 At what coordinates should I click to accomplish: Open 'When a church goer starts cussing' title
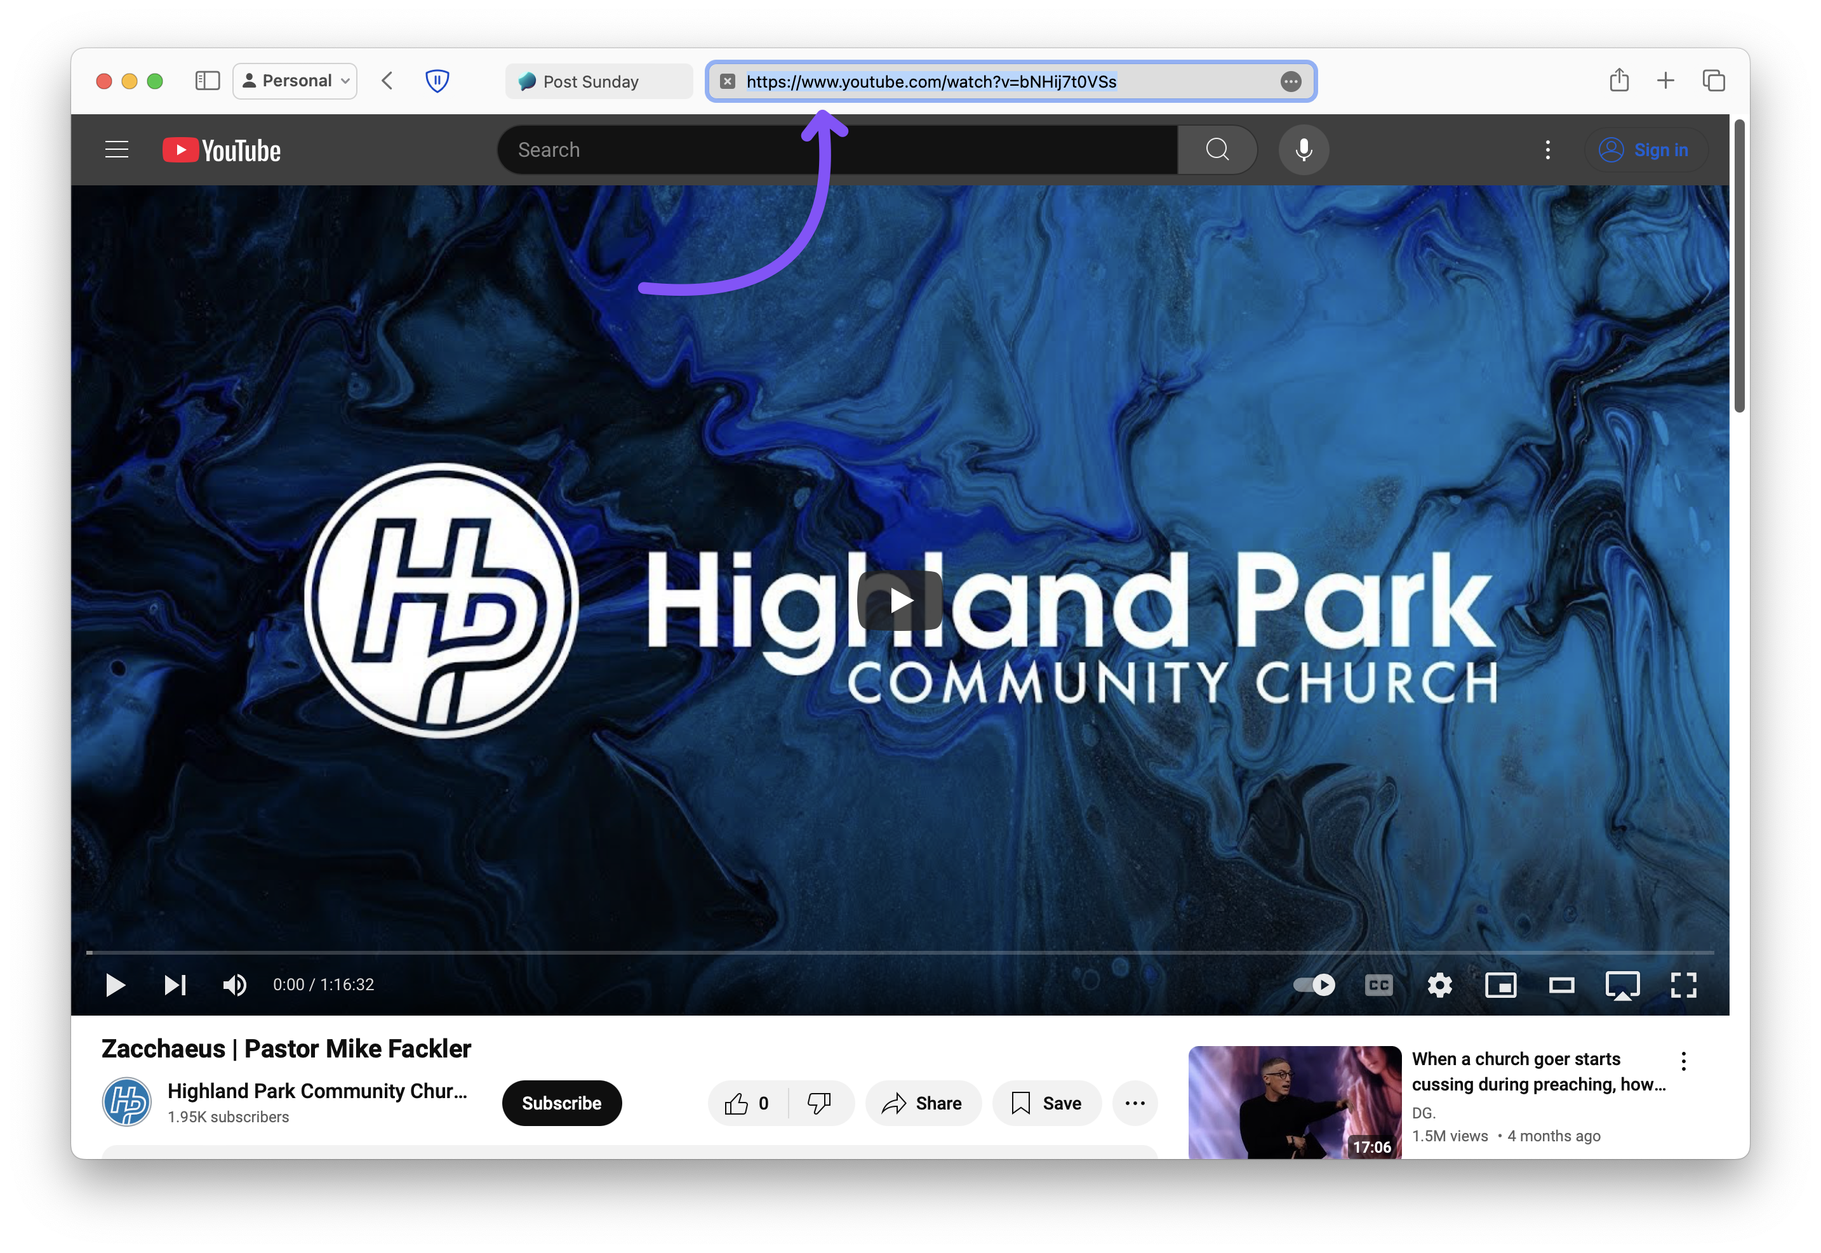click(x=1538, y=1071)
